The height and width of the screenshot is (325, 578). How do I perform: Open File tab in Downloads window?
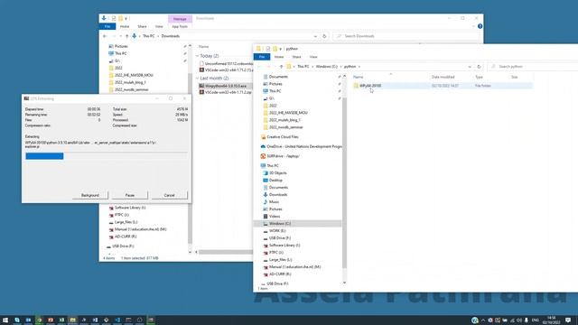[107, 26]
